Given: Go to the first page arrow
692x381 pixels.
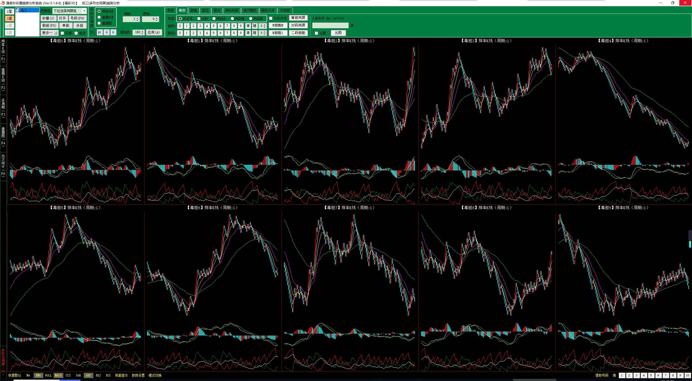Looking at the screenshot, I should click(100, 32).
